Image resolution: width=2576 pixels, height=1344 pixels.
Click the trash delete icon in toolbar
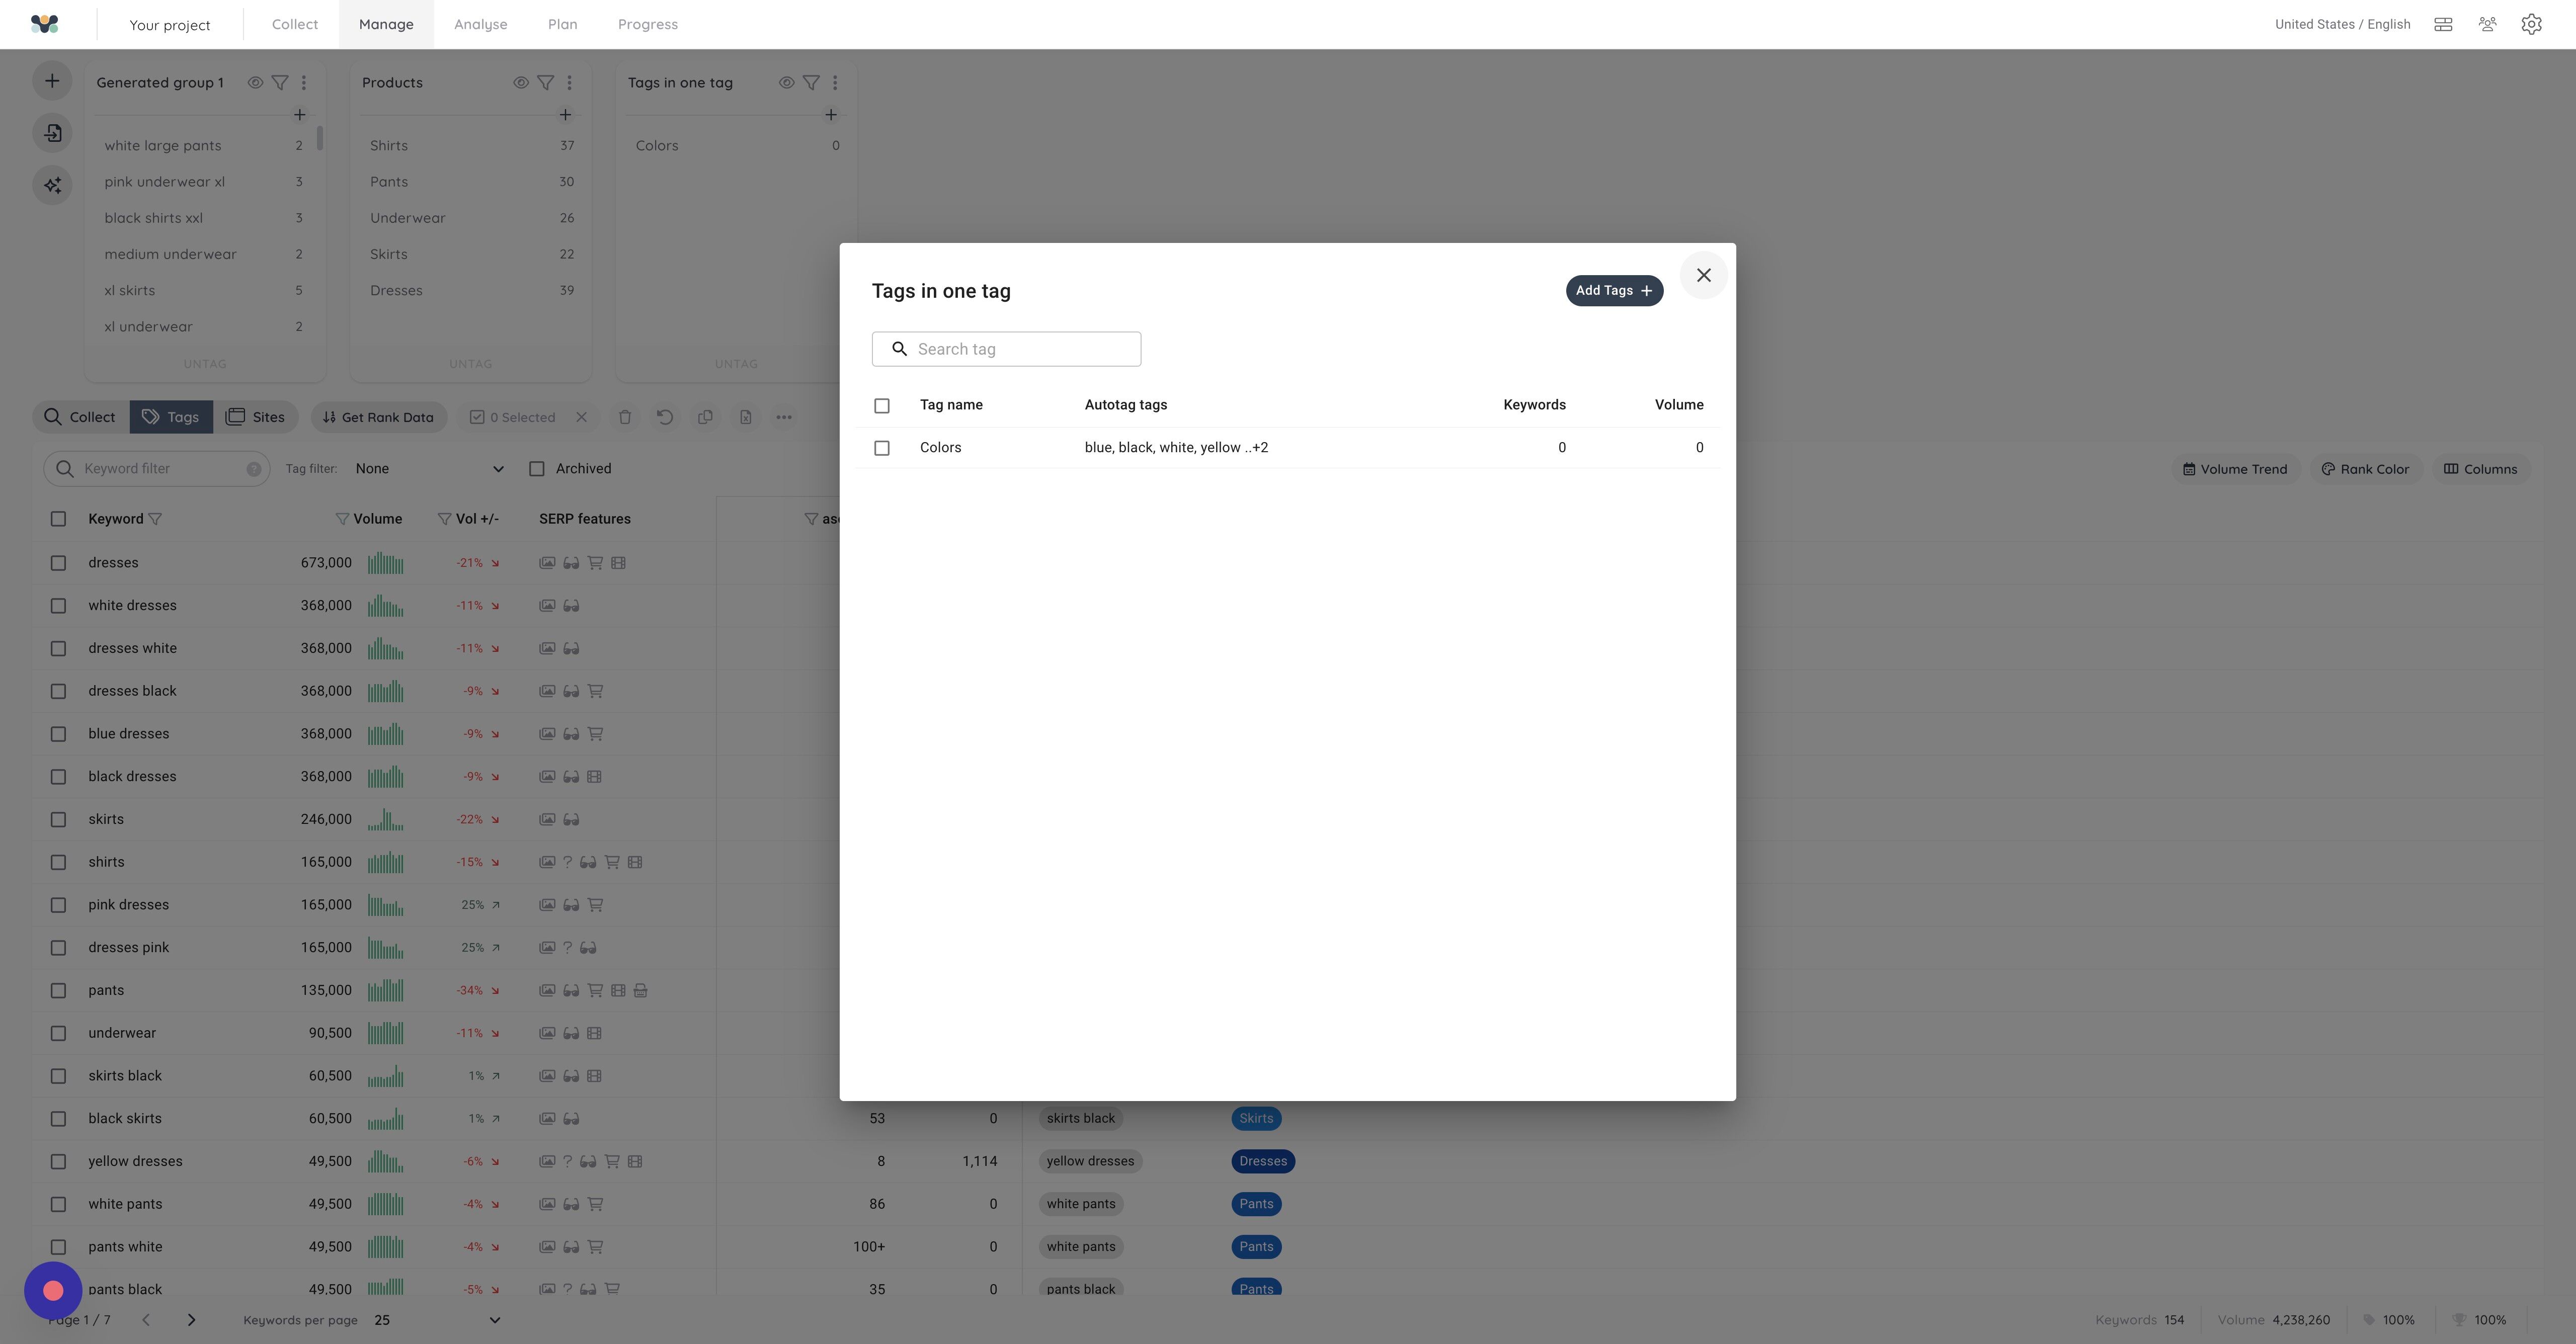pos(625,417)
